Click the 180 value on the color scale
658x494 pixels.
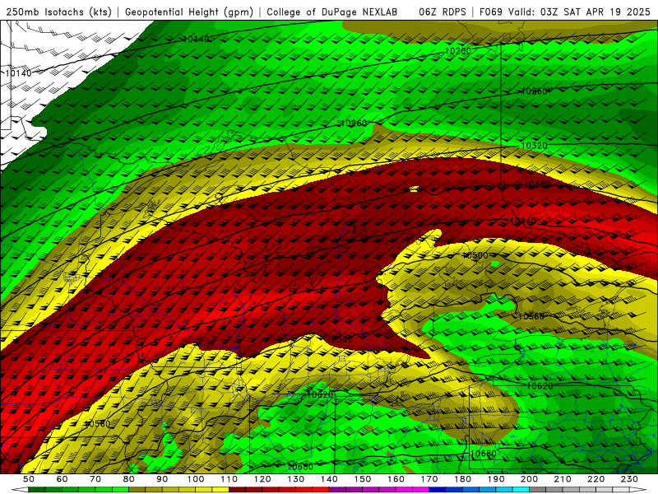[x=462, y=479]
